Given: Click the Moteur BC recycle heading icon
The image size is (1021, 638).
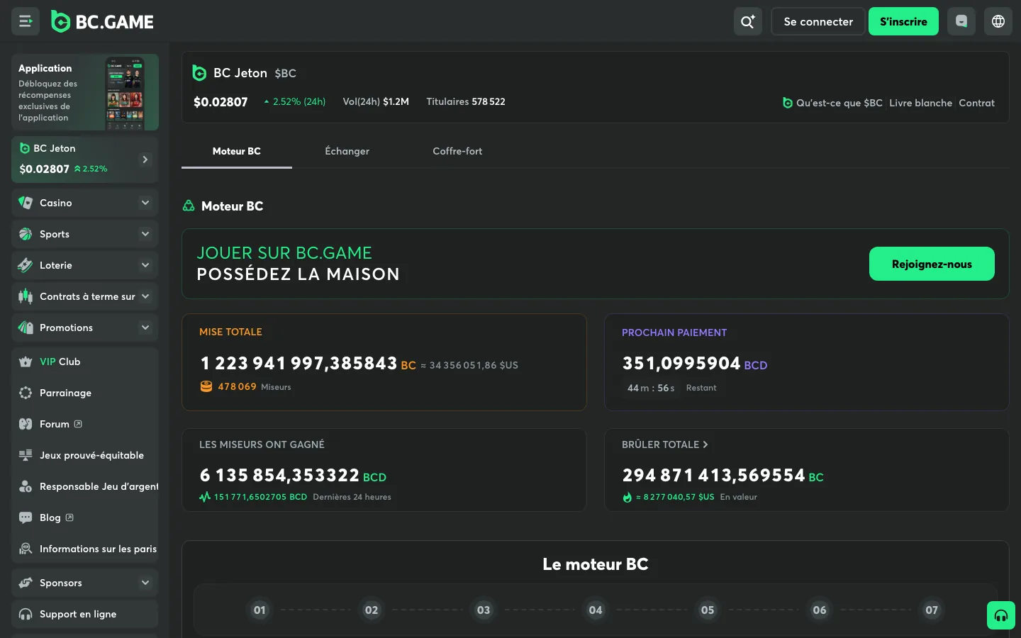Looking at the screenshot, I should pyautogui.click(x=189, y=206).
